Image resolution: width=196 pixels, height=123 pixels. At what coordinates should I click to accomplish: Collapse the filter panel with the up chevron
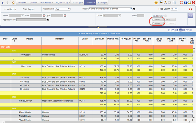pos(98,27)
